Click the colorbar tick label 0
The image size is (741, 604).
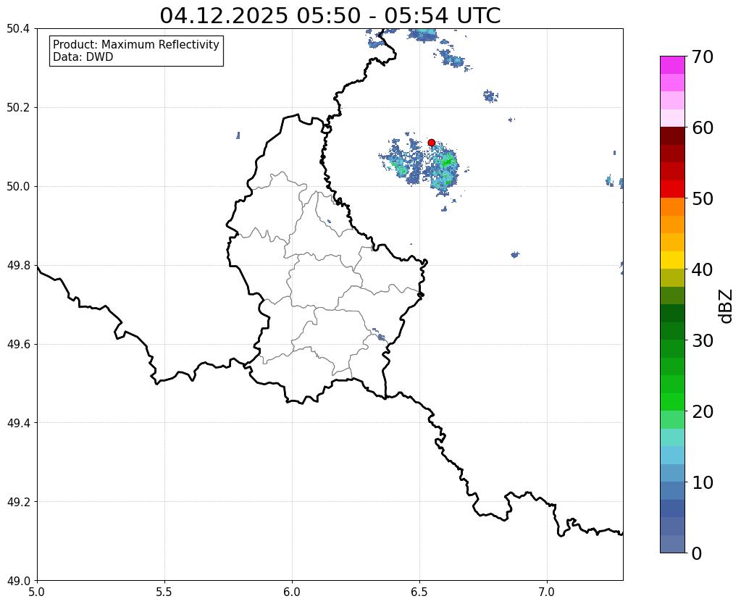[697, 553]
